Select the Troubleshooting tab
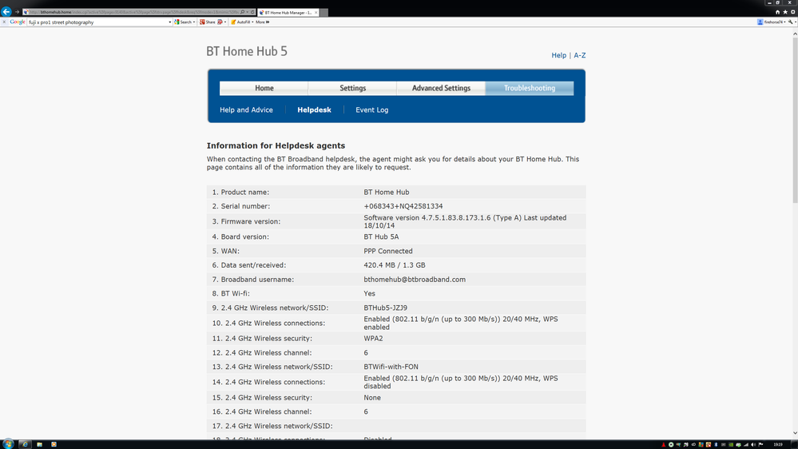 [x=530, y=88]
